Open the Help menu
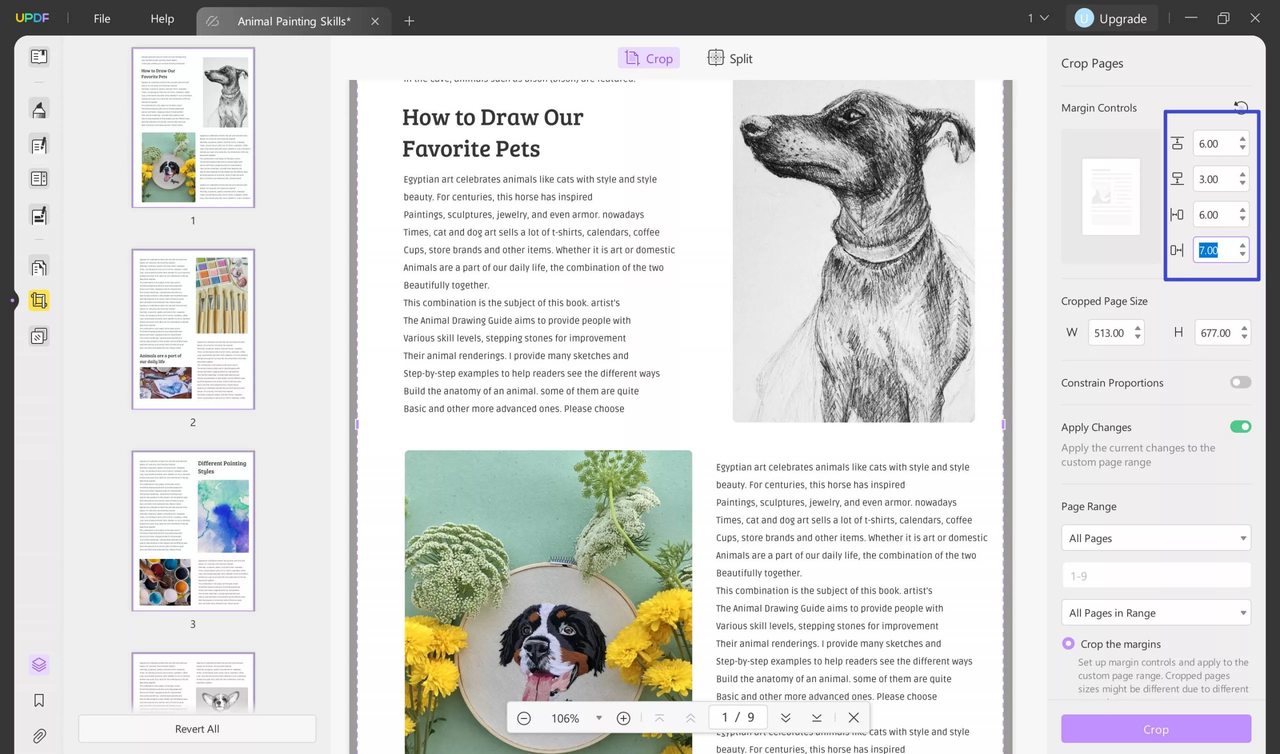The width and height of the screenshot is (1280, 754). click(x=162, y=18)
